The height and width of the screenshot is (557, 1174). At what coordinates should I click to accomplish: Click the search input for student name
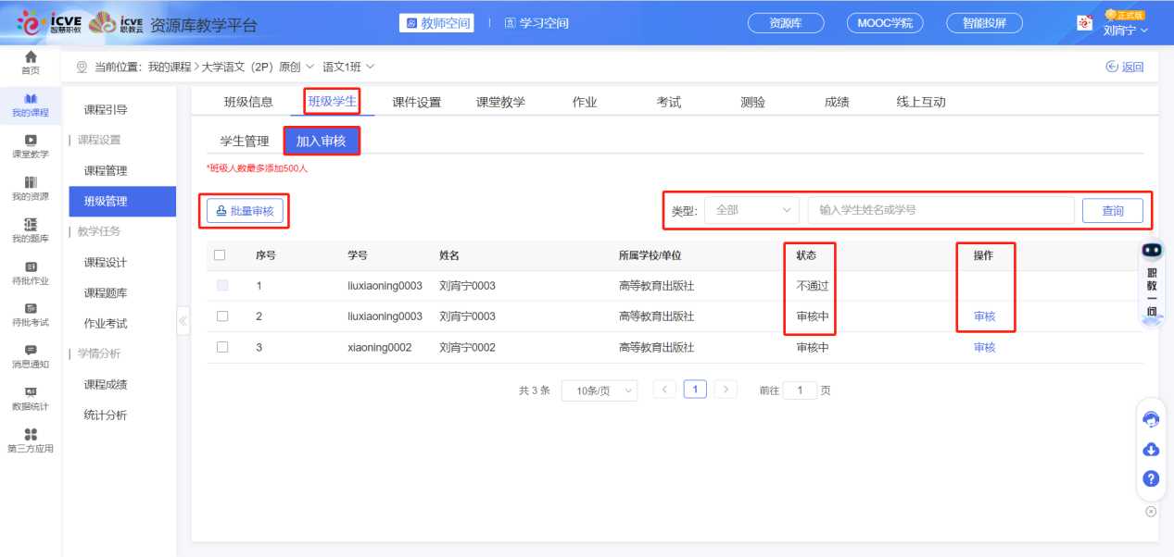[940, 210]
